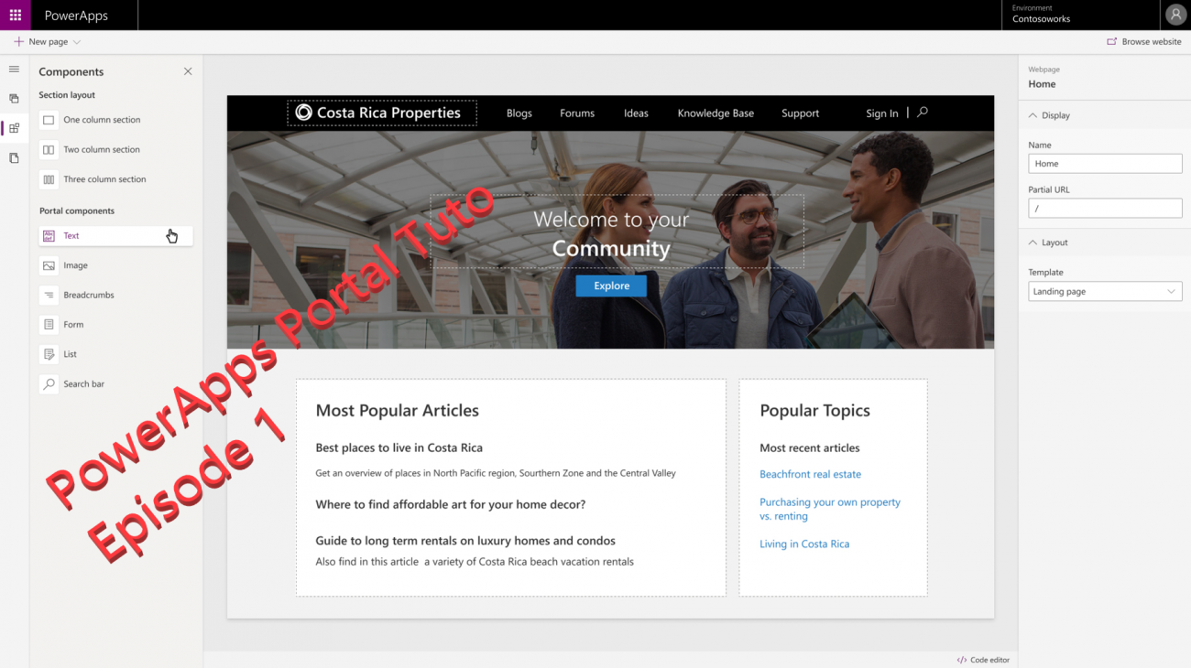Open the Blogs menu item
The image size is (1191, 668).
tap(519, 113)
